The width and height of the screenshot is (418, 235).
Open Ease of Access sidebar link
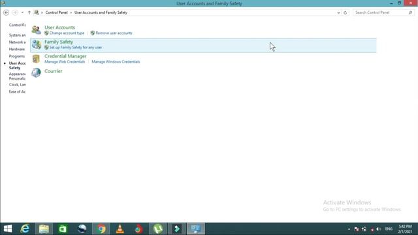(x=18, y=91)
